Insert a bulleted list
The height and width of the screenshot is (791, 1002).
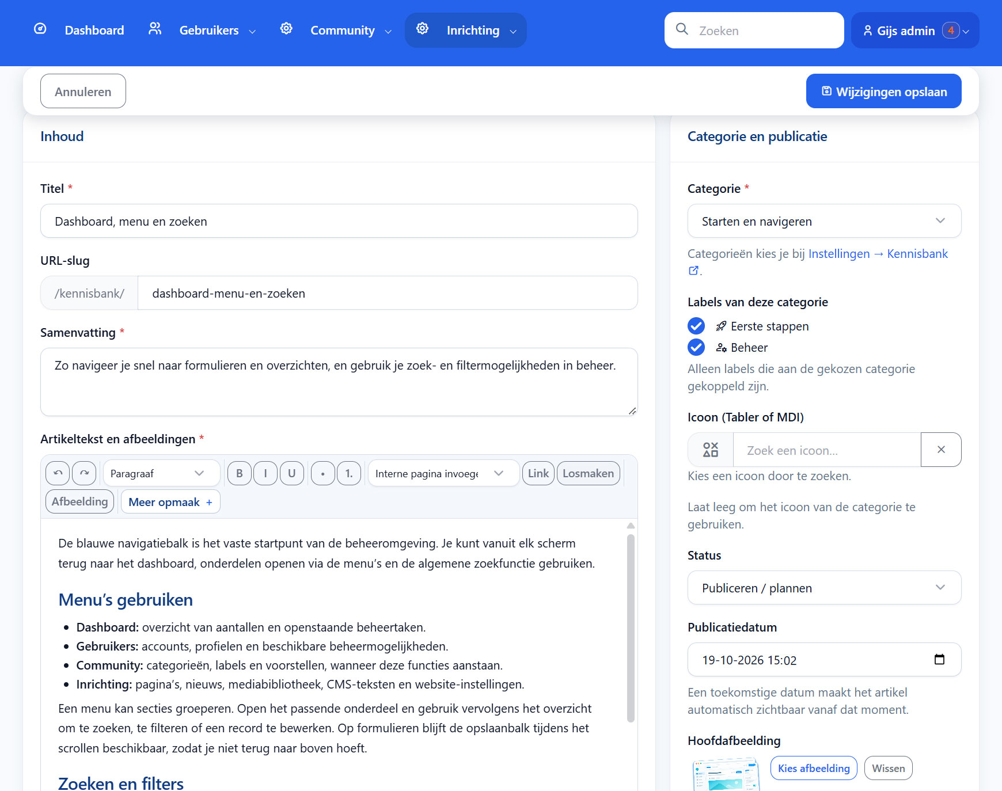323,473
